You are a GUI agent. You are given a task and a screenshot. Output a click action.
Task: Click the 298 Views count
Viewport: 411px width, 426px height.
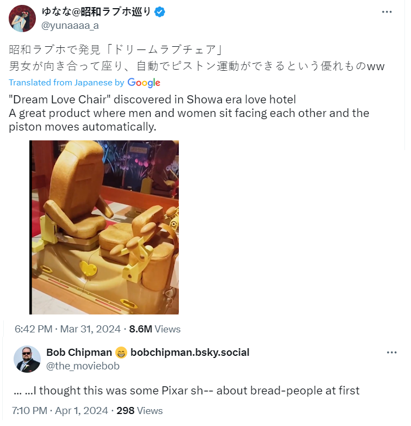point(140,411)
